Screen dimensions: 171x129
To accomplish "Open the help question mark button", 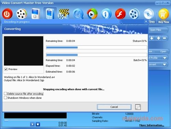I will tap(163, 3).
